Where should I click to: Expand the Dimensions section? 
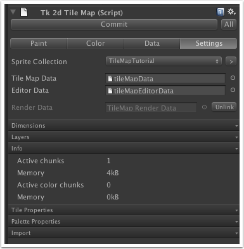click(124, 126)
